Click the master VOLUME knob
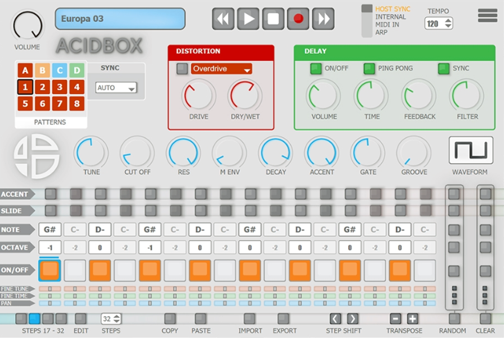Screen dimensions: 504x338 pyautogui.click(x=27, y=26)
